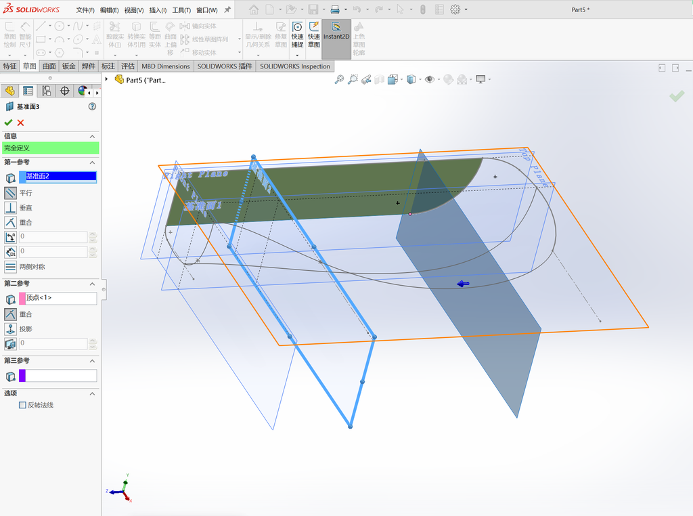Open the DimXpertManager crosshair tab
The height and width of the screenshot is (516, 693).
(x=64, y=91)
